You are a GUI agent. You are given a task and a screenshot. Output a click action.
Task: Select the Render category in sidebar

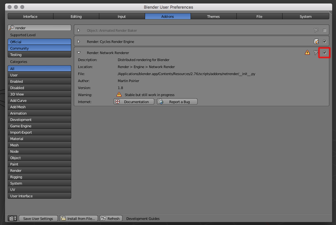coord(39,171)
